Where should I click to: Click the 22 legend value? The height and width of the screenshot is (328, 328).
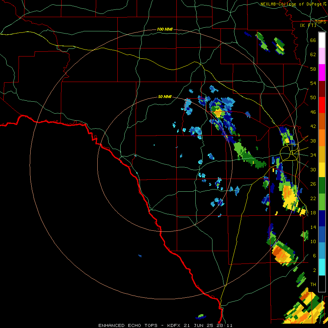(313, 198)
